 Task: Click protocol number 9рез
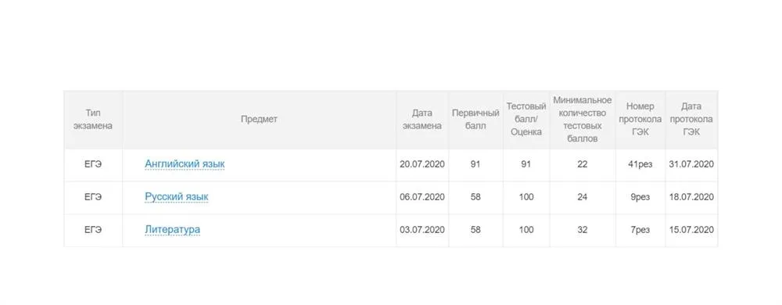coord(640,197)
